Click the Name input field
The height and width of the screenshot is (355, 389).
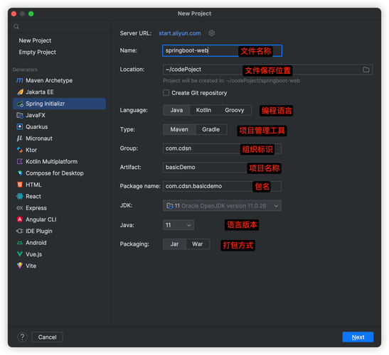[222, 51]
